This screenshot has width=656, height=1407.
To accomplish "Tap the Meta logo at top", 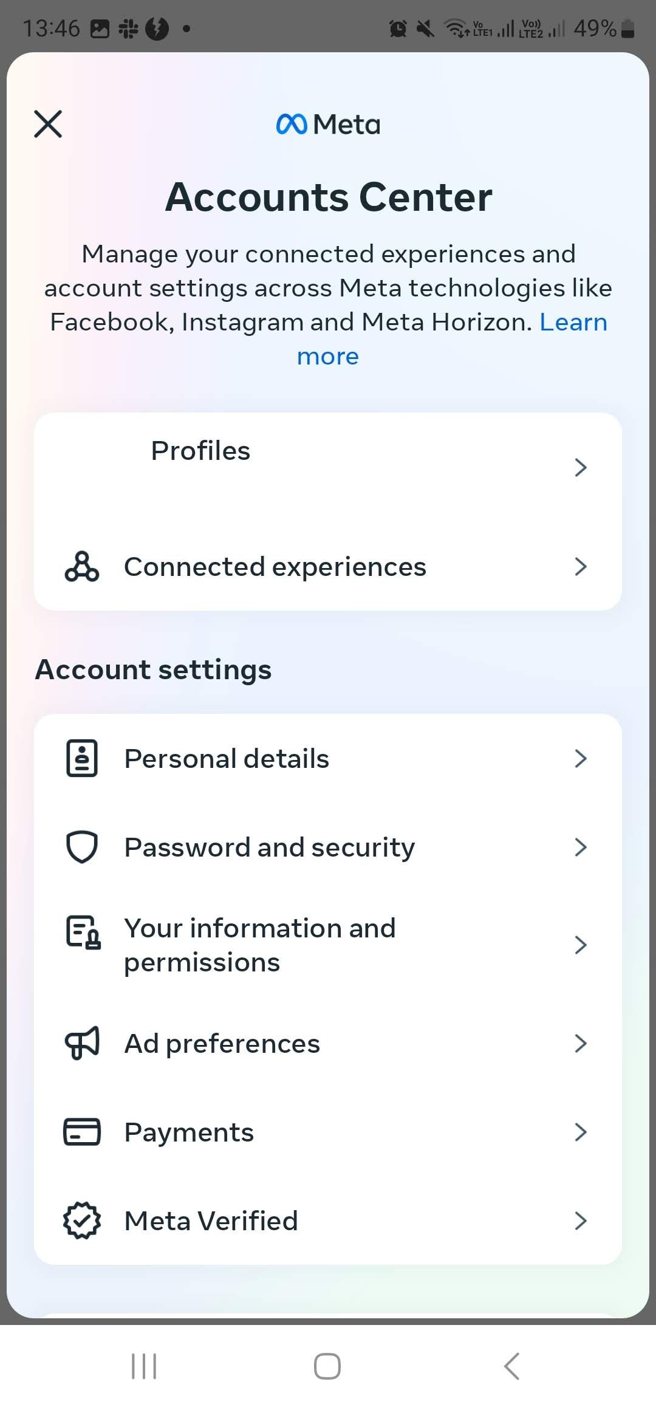I will [328, 125].
